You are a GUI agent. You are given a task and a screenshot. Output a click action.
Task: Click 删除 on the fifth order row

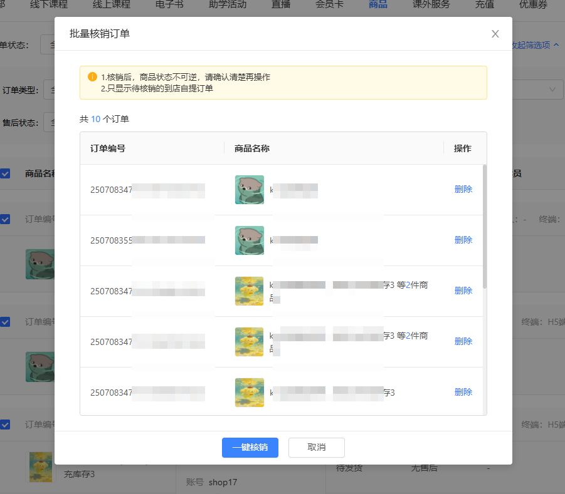pyautogui.click(x=463, y=392)
